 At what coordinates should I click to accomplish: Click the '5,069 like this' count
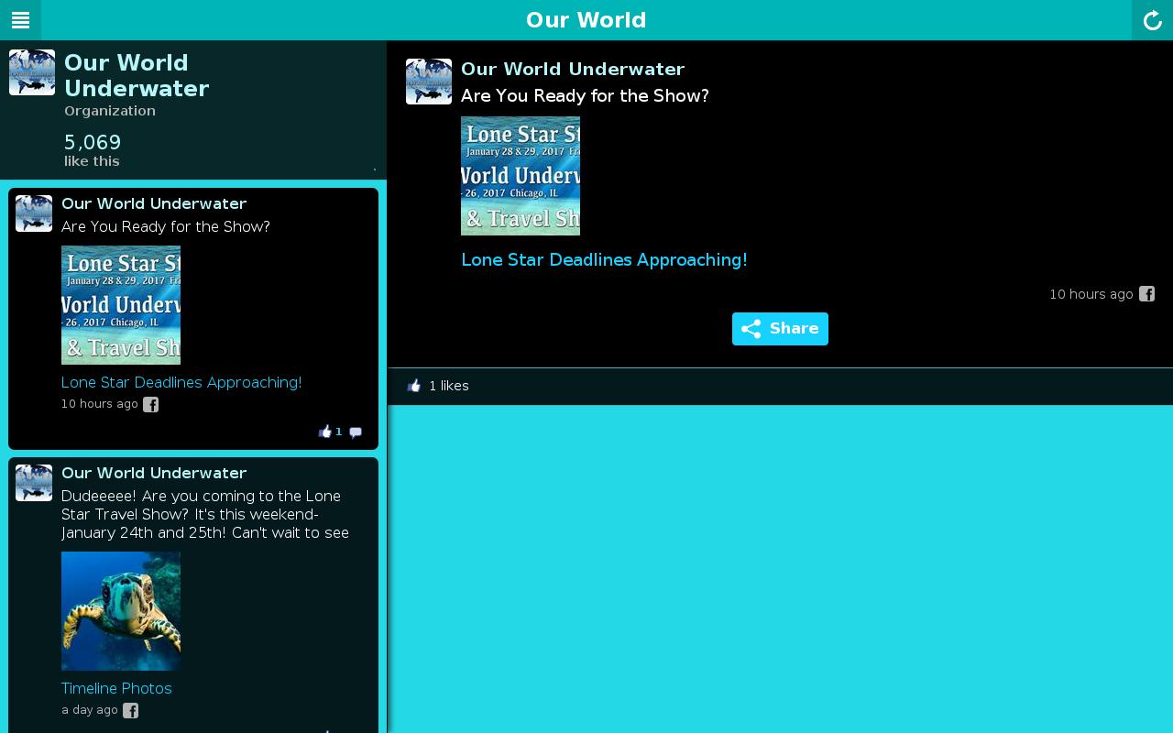93,150
